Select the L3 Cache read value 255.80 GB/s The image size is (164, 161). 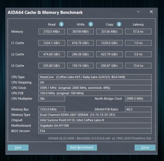click(52, 65)
